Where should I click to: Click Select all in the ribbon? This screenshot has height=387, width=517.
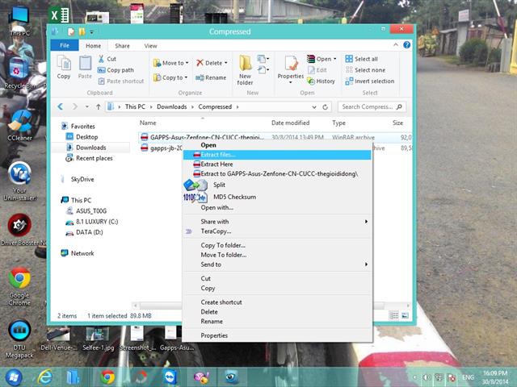tap(361, 59)
